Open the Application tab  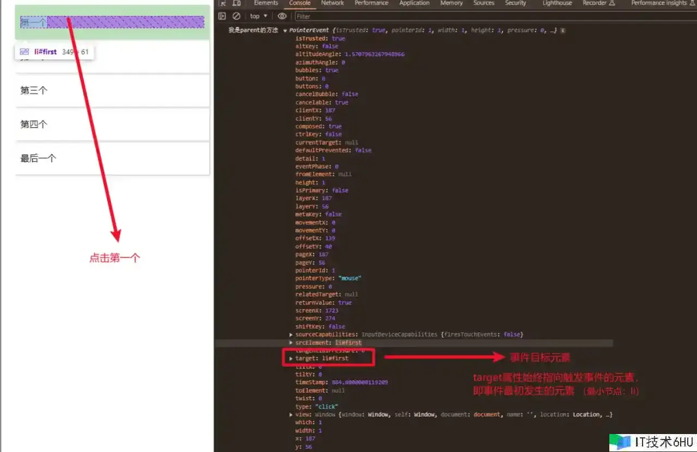click(x=414, y=3)
